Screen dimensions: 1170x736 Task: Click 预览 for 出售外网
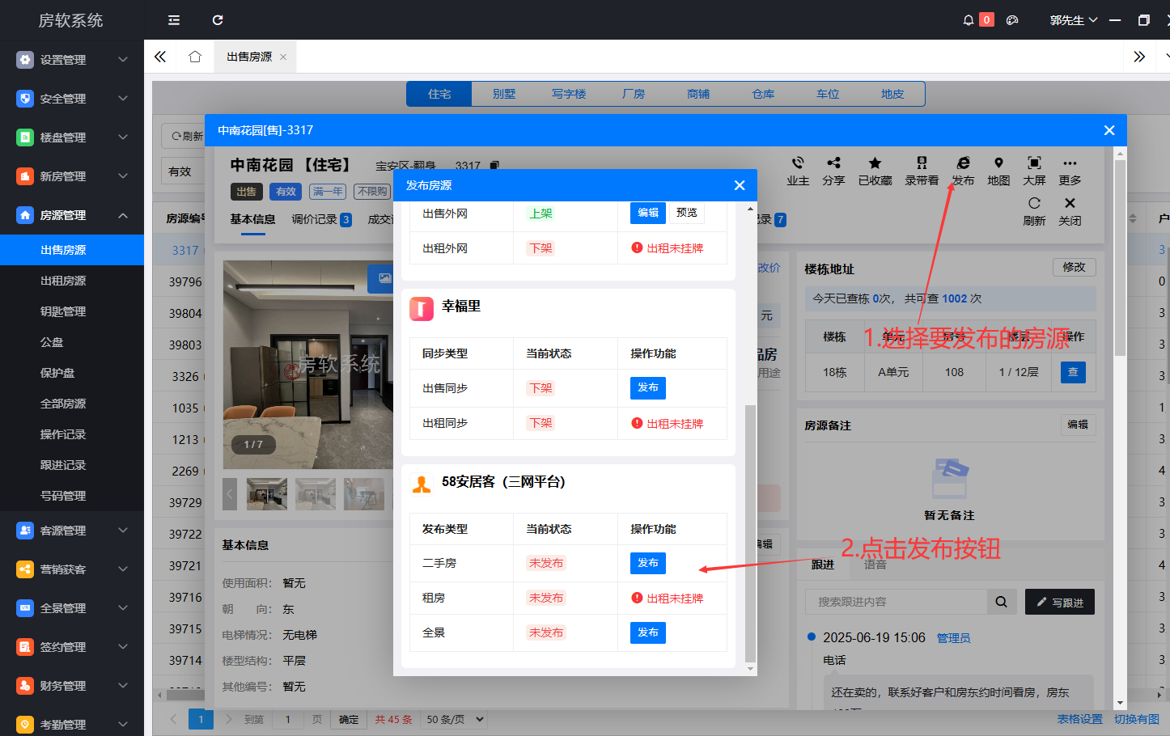pyautogui.click(x=687, y=213)
